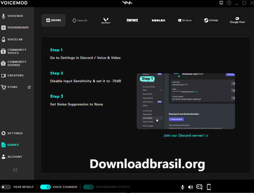Select the Steam guide tab
The image size is (254, 193).
(211, 20)
